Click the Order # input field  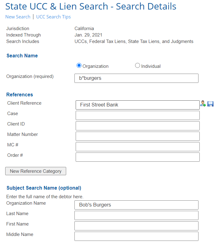click(x=138, y=157)
